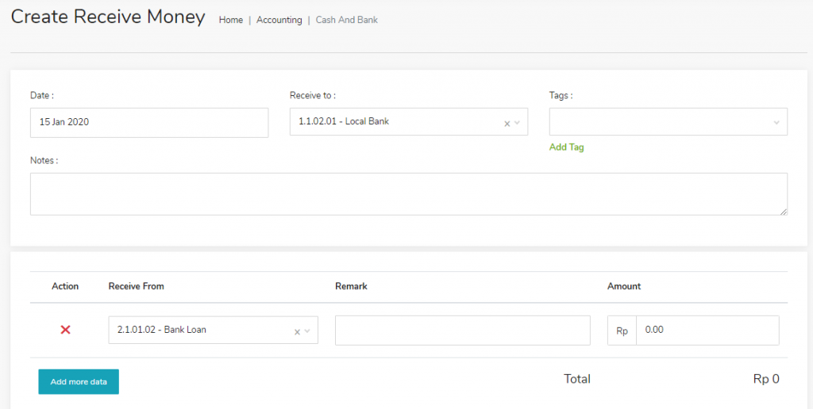Focus the Notes text area

point(408,193)
